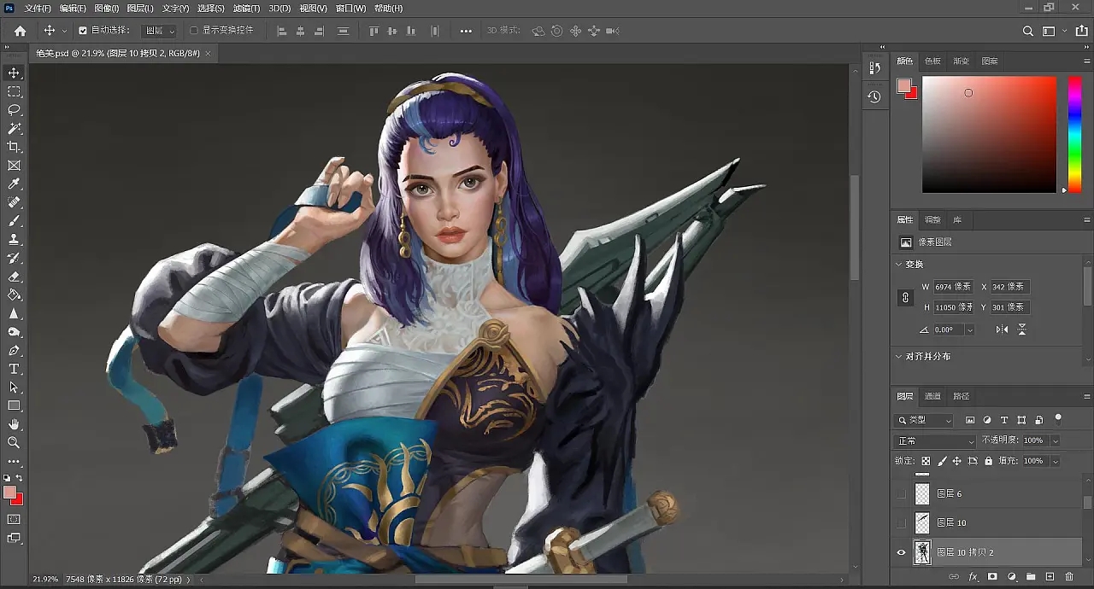Click the delete layer trash icon
The image size is (1094, 589).
(1069, 577)
